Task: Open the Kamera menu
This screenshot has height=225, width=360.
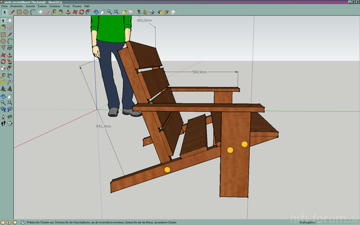Action: click(42, 6)
